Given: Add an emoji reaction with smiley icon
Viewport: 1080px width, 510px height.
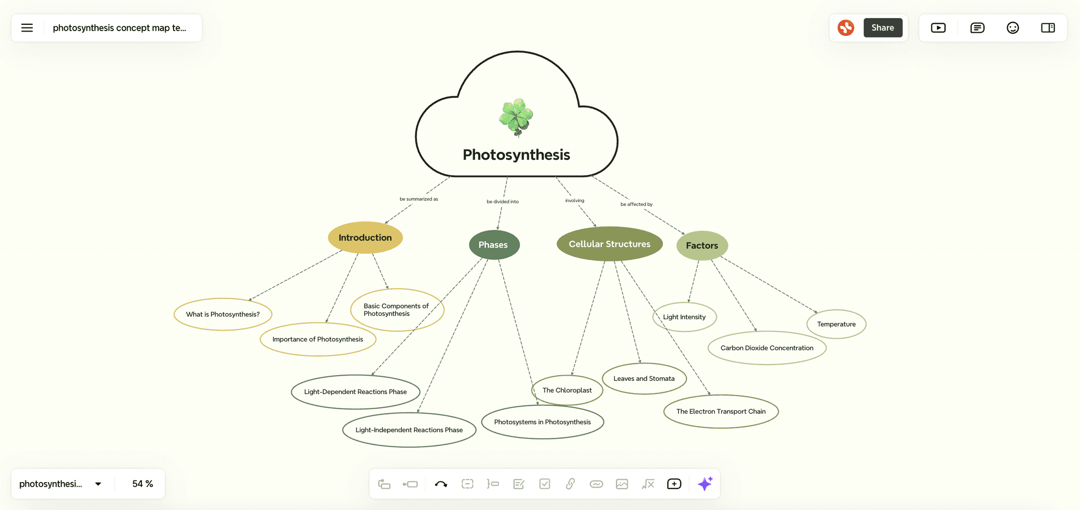Looking at the screenshot, I should (1012, 27).
